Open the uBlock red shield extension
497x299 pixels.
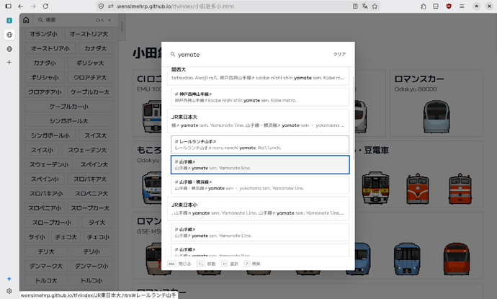click(449, 6)
